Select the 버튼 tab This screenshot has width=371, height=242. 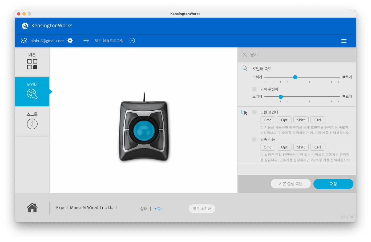32,62
